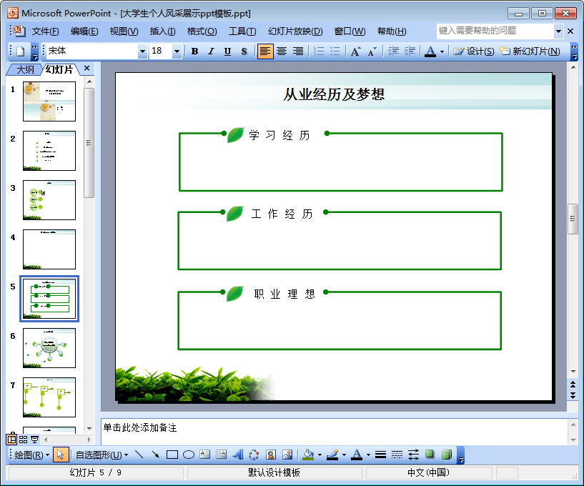Increase indent level icon
The width and height of the screenshot is (584, 486).
point(410,51)
